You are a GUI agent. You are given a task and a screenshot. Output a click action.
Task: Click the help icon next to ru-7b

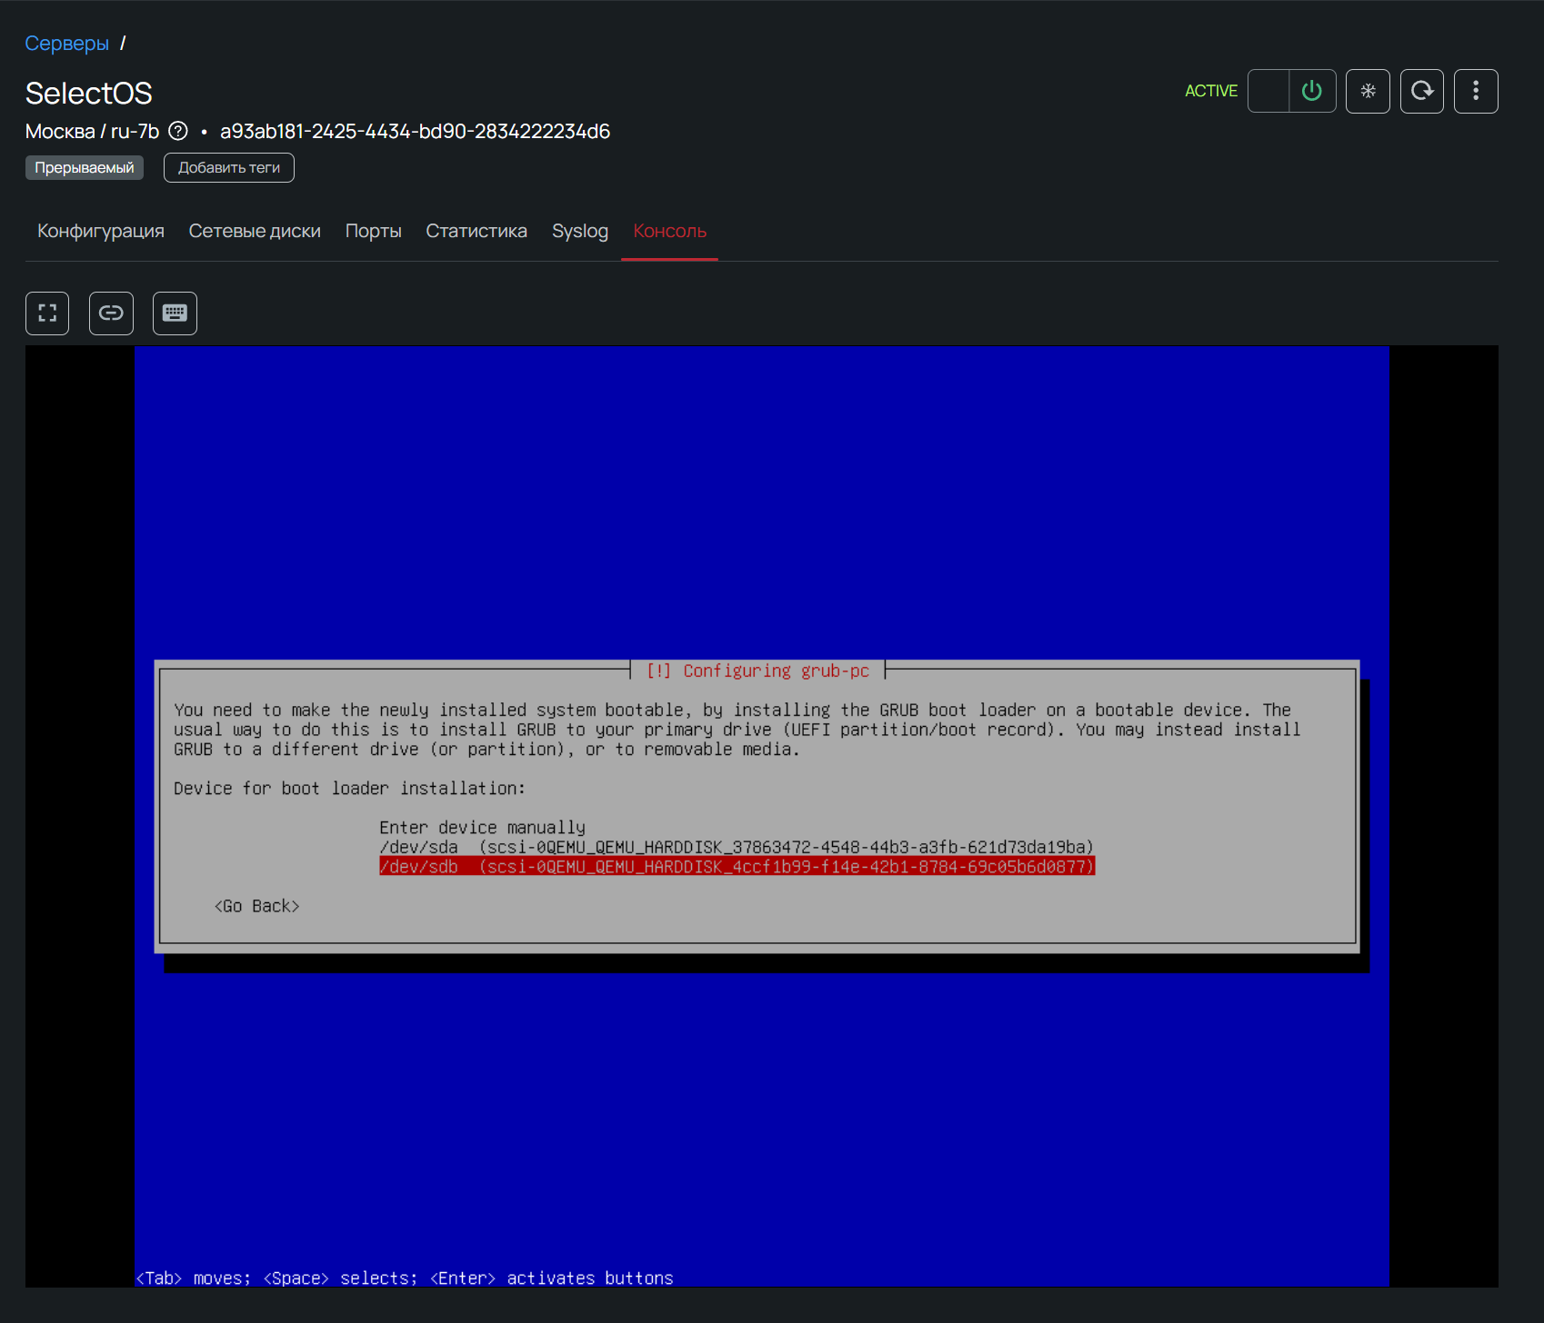(x=179, y=131)
